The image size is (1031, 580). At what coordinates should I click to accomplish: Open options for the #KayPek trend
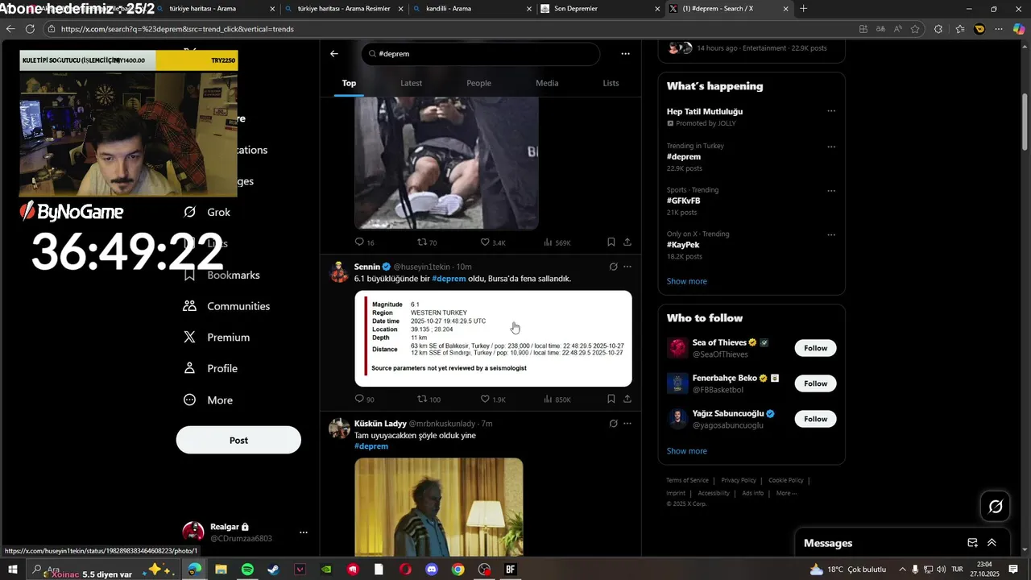pyautogui.click(x=831, y=235)
